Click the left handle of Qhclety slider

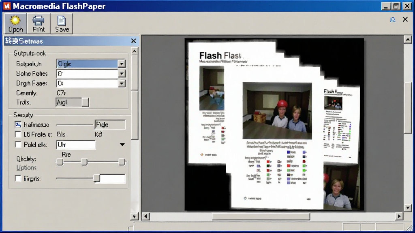pos(60,162)
